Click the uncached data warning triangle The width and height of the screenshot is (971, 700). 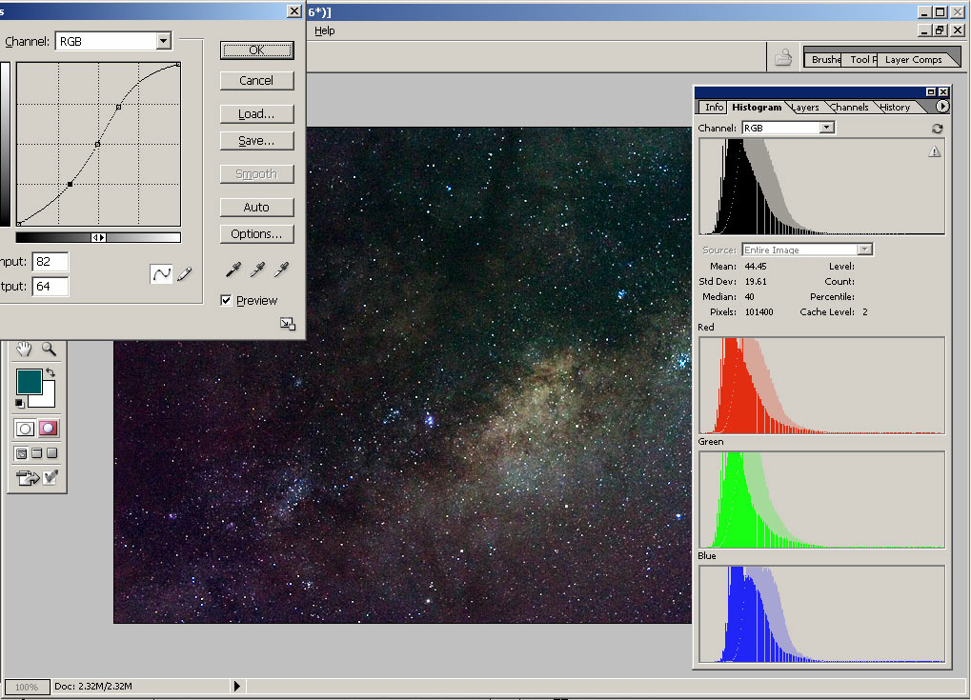coord(934,152)
